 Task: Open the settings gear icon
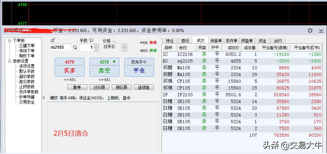[x=310, y=30]
